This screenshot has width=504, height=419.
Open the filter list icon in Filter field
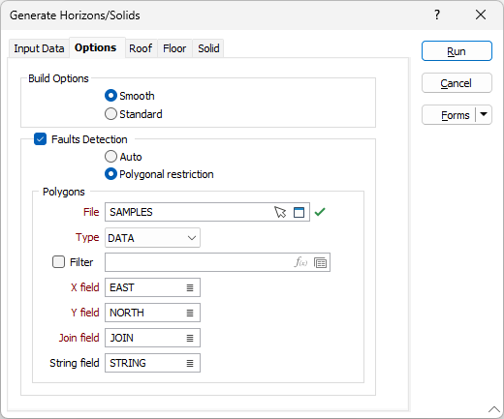[320, 262]
